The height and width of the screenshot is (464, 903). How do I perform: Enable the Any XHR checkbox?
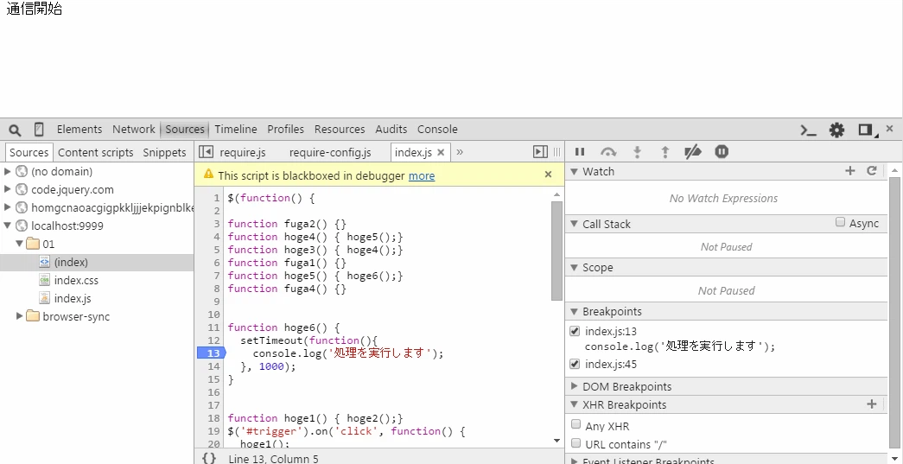coord(576,424)
